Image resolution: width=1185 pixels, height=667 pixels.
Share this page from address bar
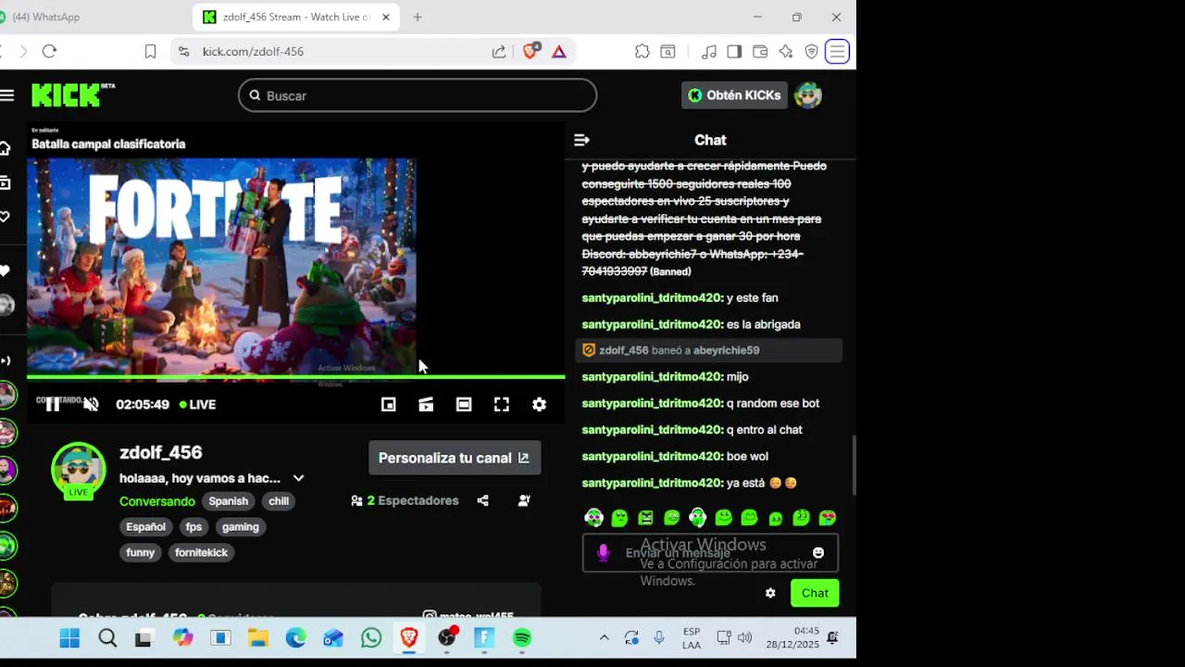click(x=499, y=52)
